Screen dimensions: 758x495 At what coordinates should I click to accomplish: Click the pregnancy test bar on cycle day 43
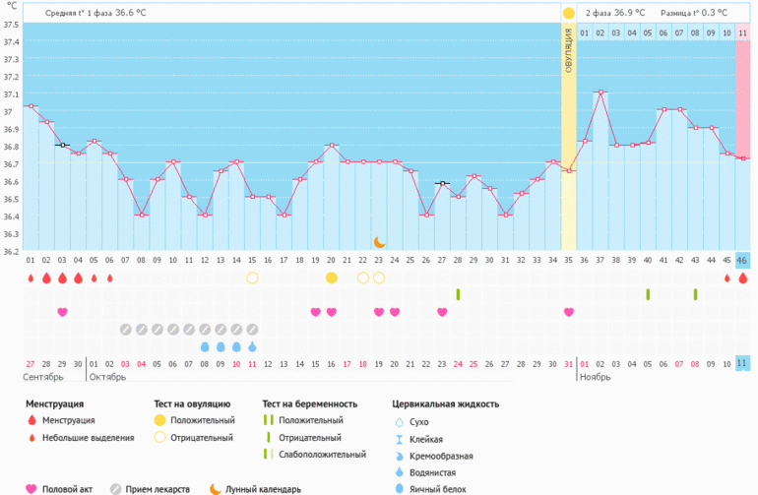click(x=695, y=294)
